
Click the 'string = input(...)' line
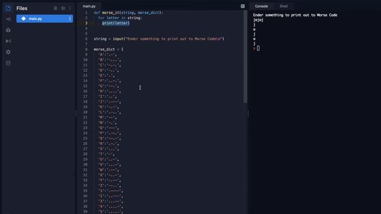[x=159, y=39]
